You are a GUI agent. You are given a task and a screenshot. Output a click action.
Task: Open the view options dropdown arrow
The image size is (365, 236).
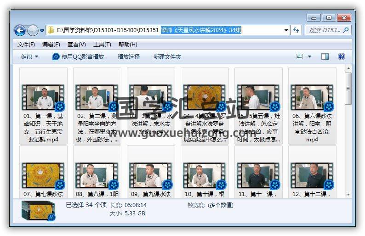click(309, 56)
